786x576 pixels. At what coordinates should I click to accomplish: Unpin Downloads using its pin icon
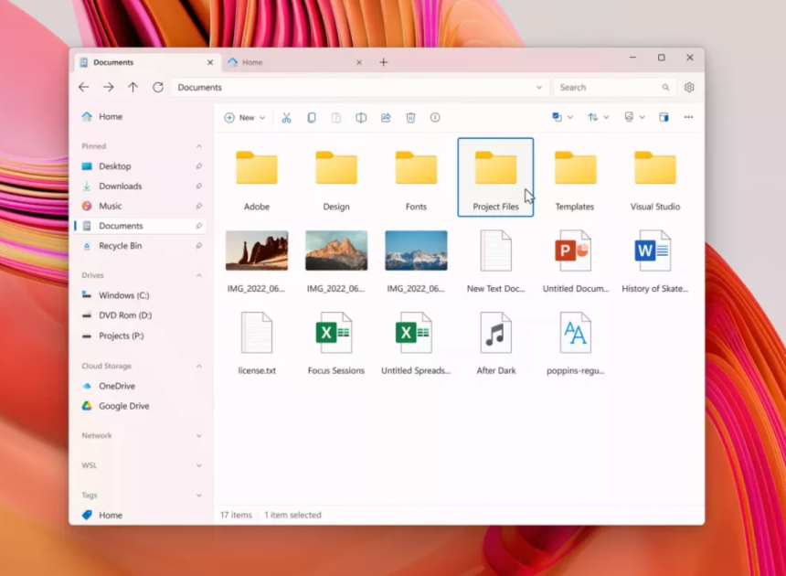pos(199,186)
